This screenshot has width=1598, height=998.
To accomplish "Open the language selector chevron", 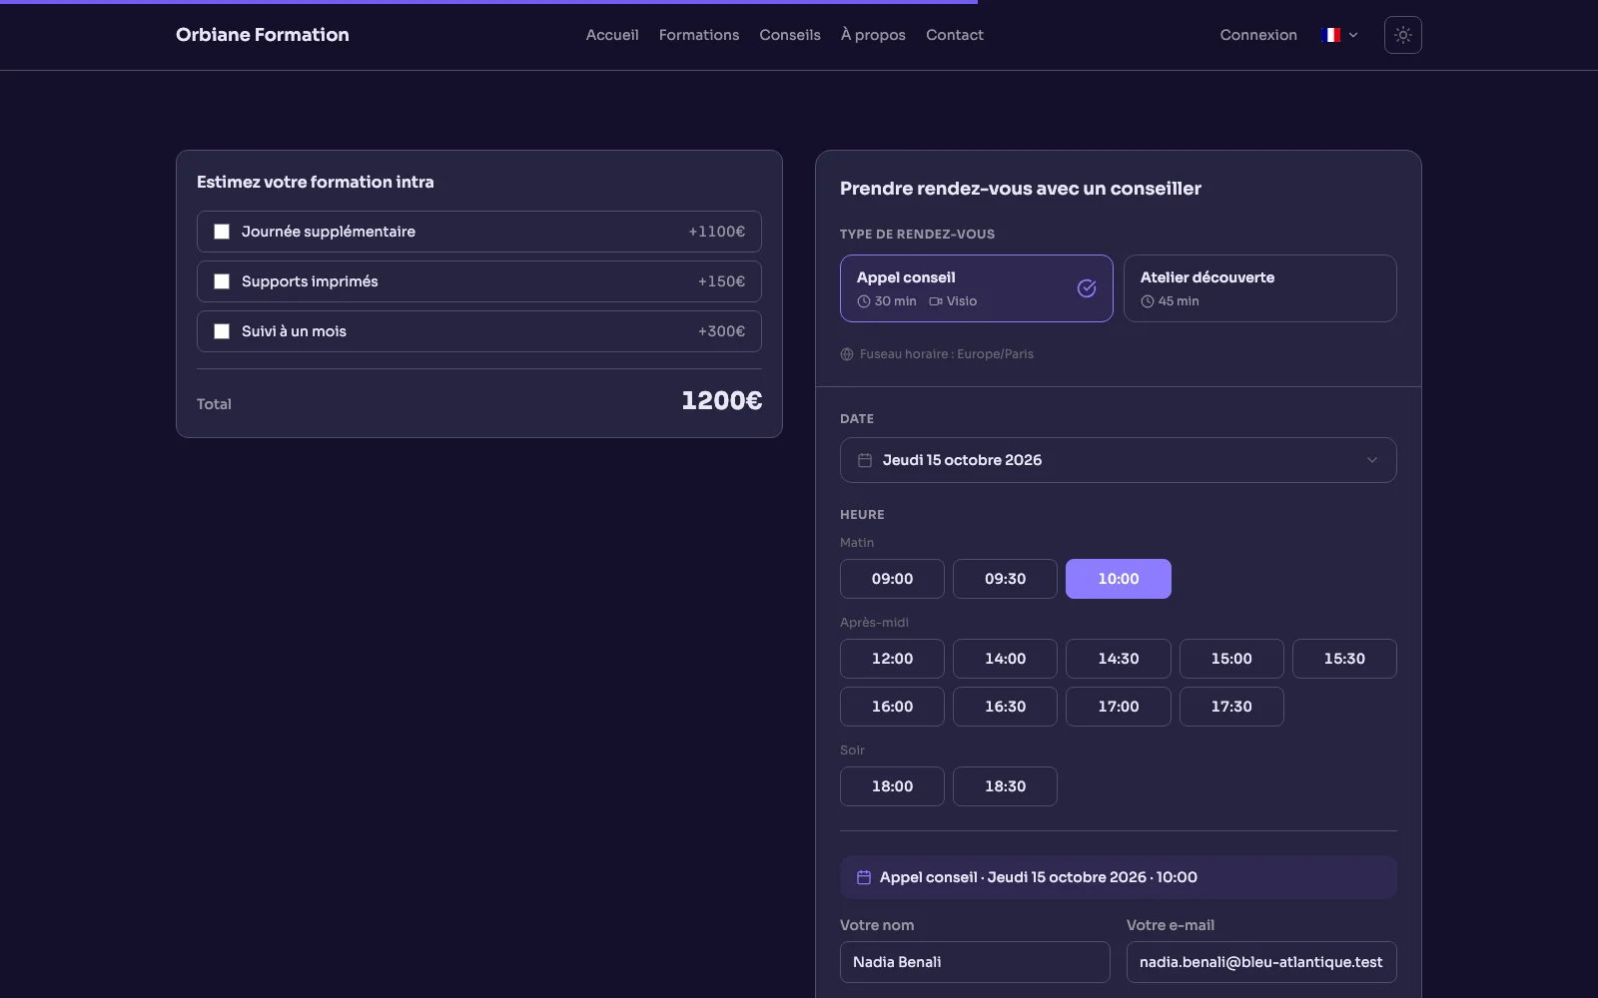I will [1353, 35].
